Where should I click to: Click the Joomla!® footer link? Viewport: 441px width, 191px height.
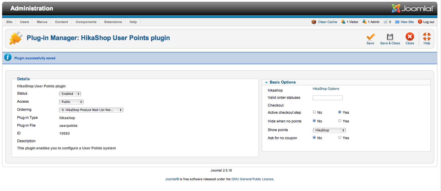[172, 179]
